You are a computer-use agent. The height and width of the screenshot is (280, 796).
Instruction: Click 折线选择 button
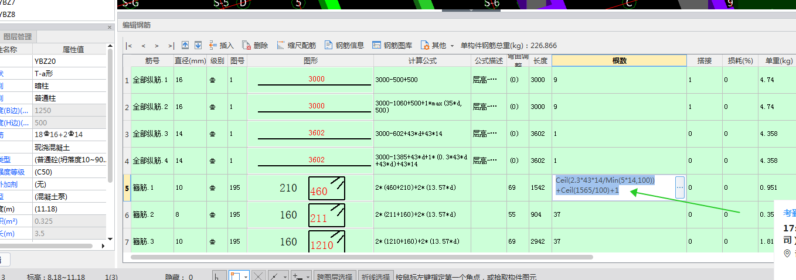pyautogui.click(x=375, y=276)
